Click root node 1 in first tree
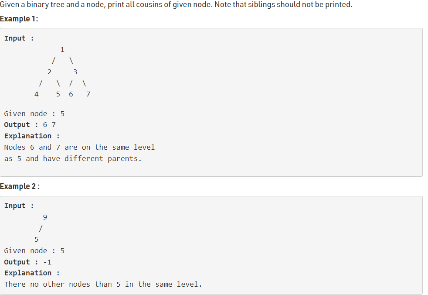 [x=62, y=50]
